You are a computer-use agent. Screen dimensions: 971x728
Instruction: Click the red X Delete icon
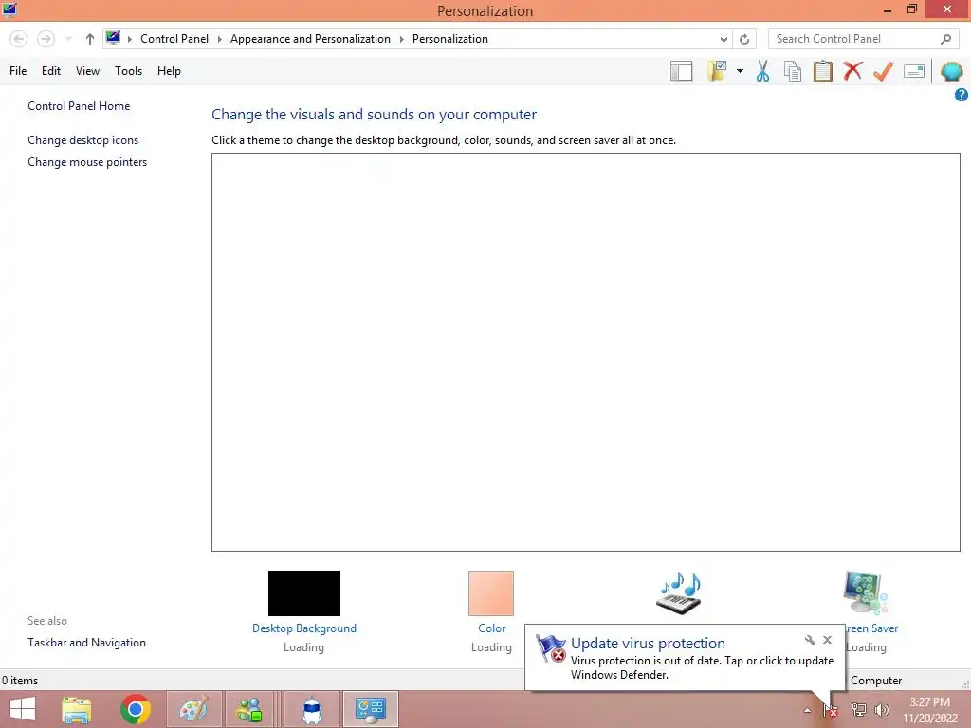point(852,71)
